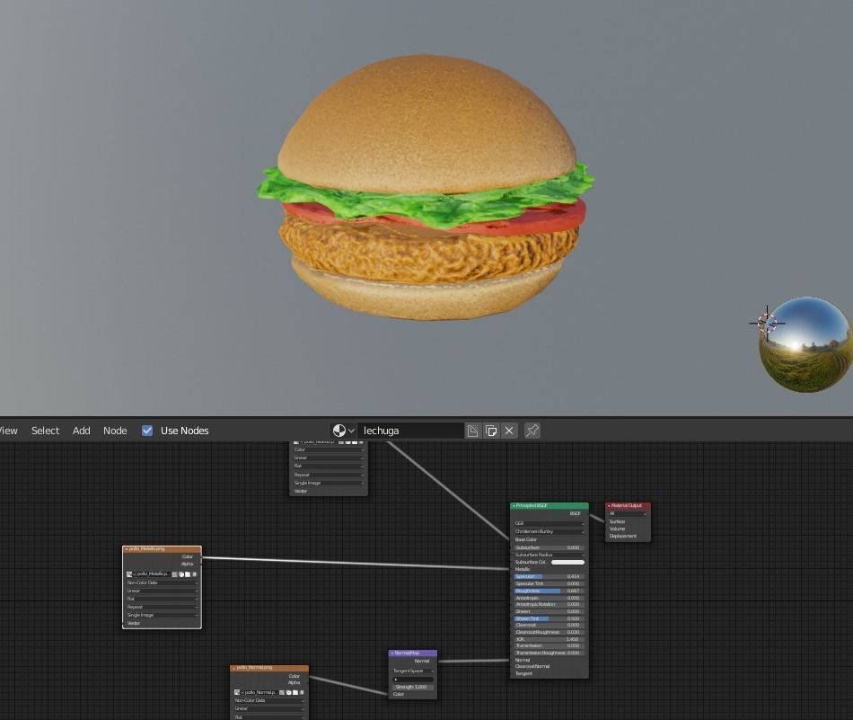Open Color space dropdown in top image node
This screenshot has width=853, height=720.
pos(329,449)
